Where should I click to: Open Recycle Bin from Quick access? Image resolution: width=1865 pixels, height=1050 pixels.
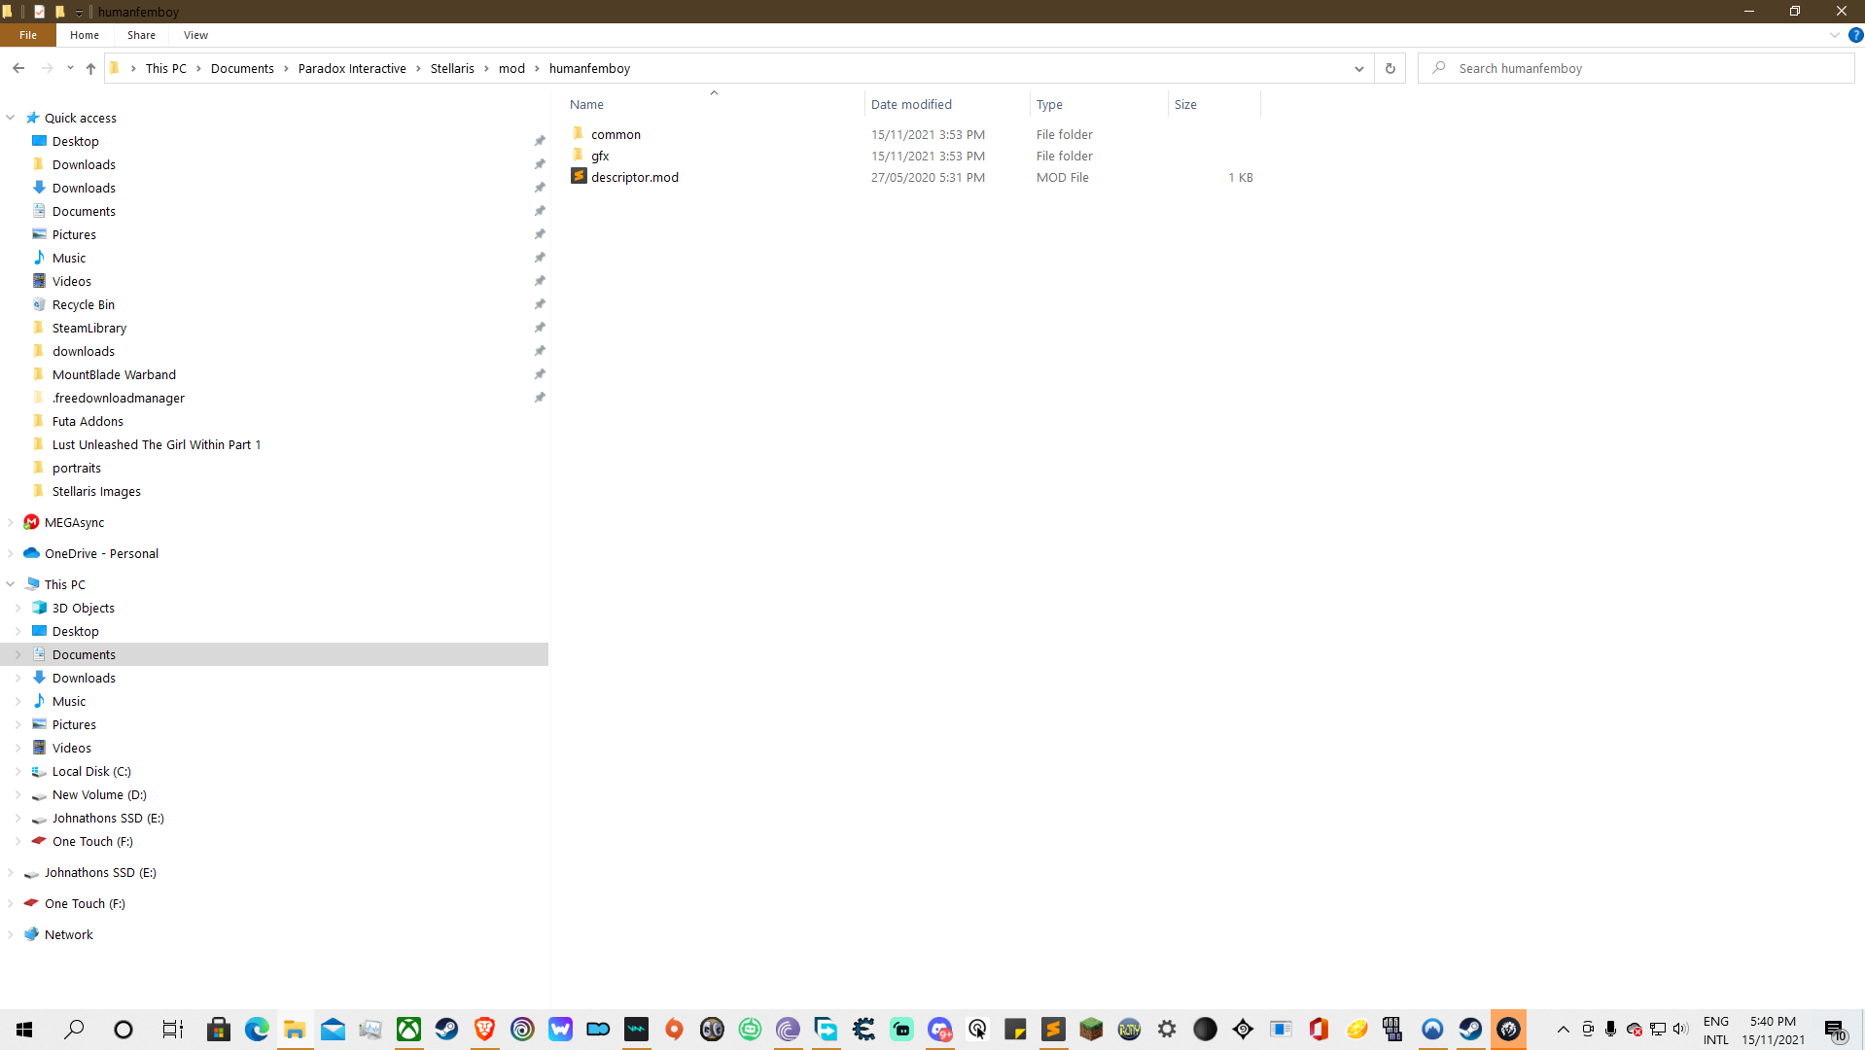click(x=84, y=304)
